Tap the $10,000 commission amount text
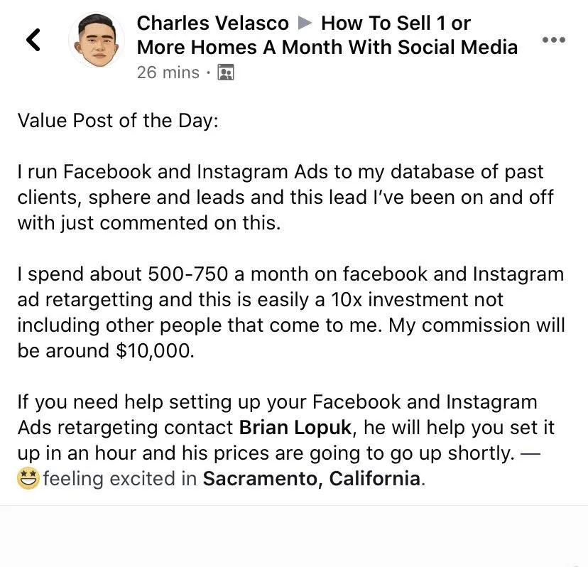The height and width of the screenshot is (567, 588). [155, 351]
